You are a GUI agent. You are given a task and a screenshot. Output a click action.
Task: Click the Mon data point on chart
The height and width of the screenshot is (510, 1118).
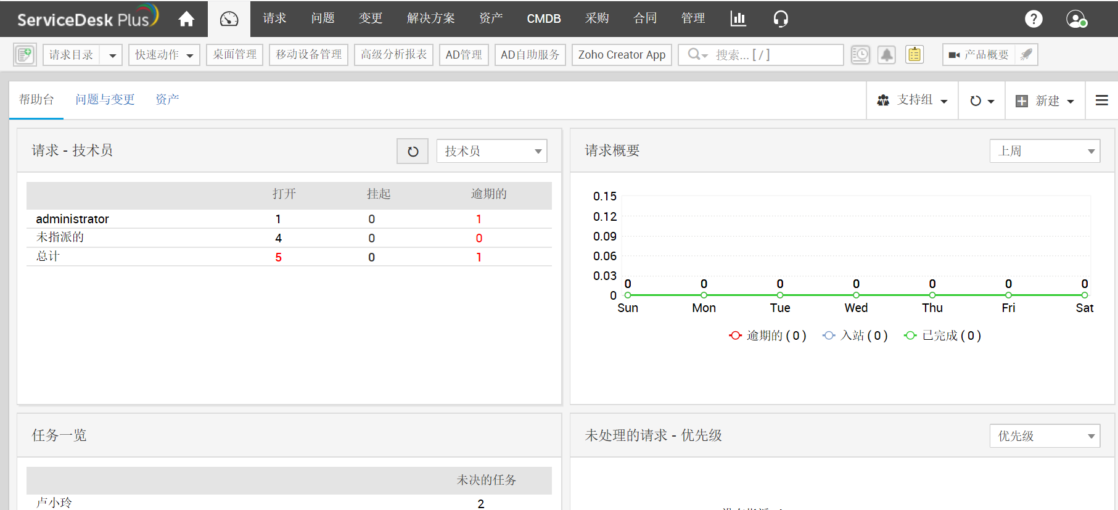pos(704,295)
